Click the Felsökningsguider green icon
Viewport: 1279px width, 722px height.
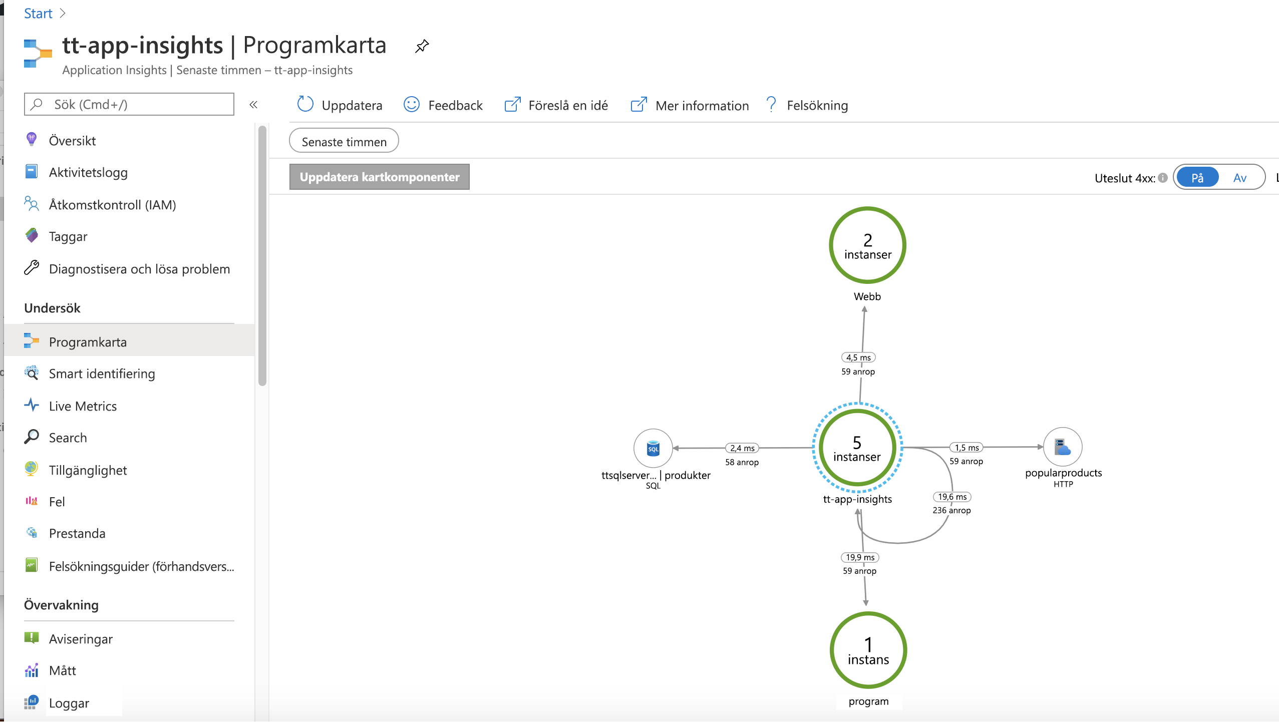pyautogui.click(x=31, y=565)
